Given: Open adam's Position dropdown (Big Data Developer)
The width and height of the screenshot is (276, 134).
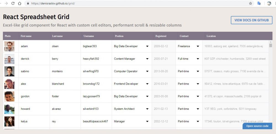Looking at the screenshot, I should [147, 46].
